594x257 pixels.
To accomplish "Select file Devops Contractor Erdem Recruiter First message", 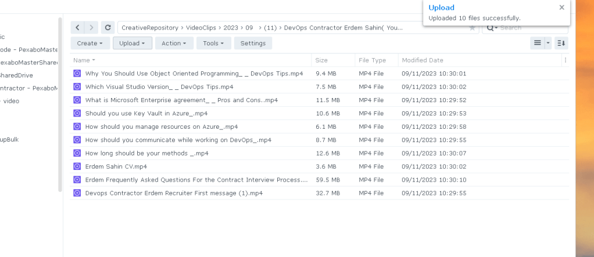I will [x=174, y=193].
